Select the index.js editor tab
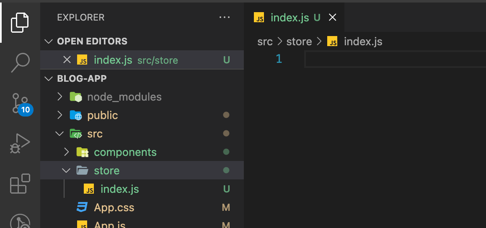The height and width of the screenshot is (228, 486). 294,17
